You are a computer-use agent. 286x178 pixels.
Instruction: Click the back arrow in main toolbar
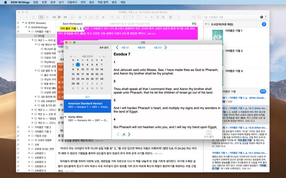click(21, 17)
